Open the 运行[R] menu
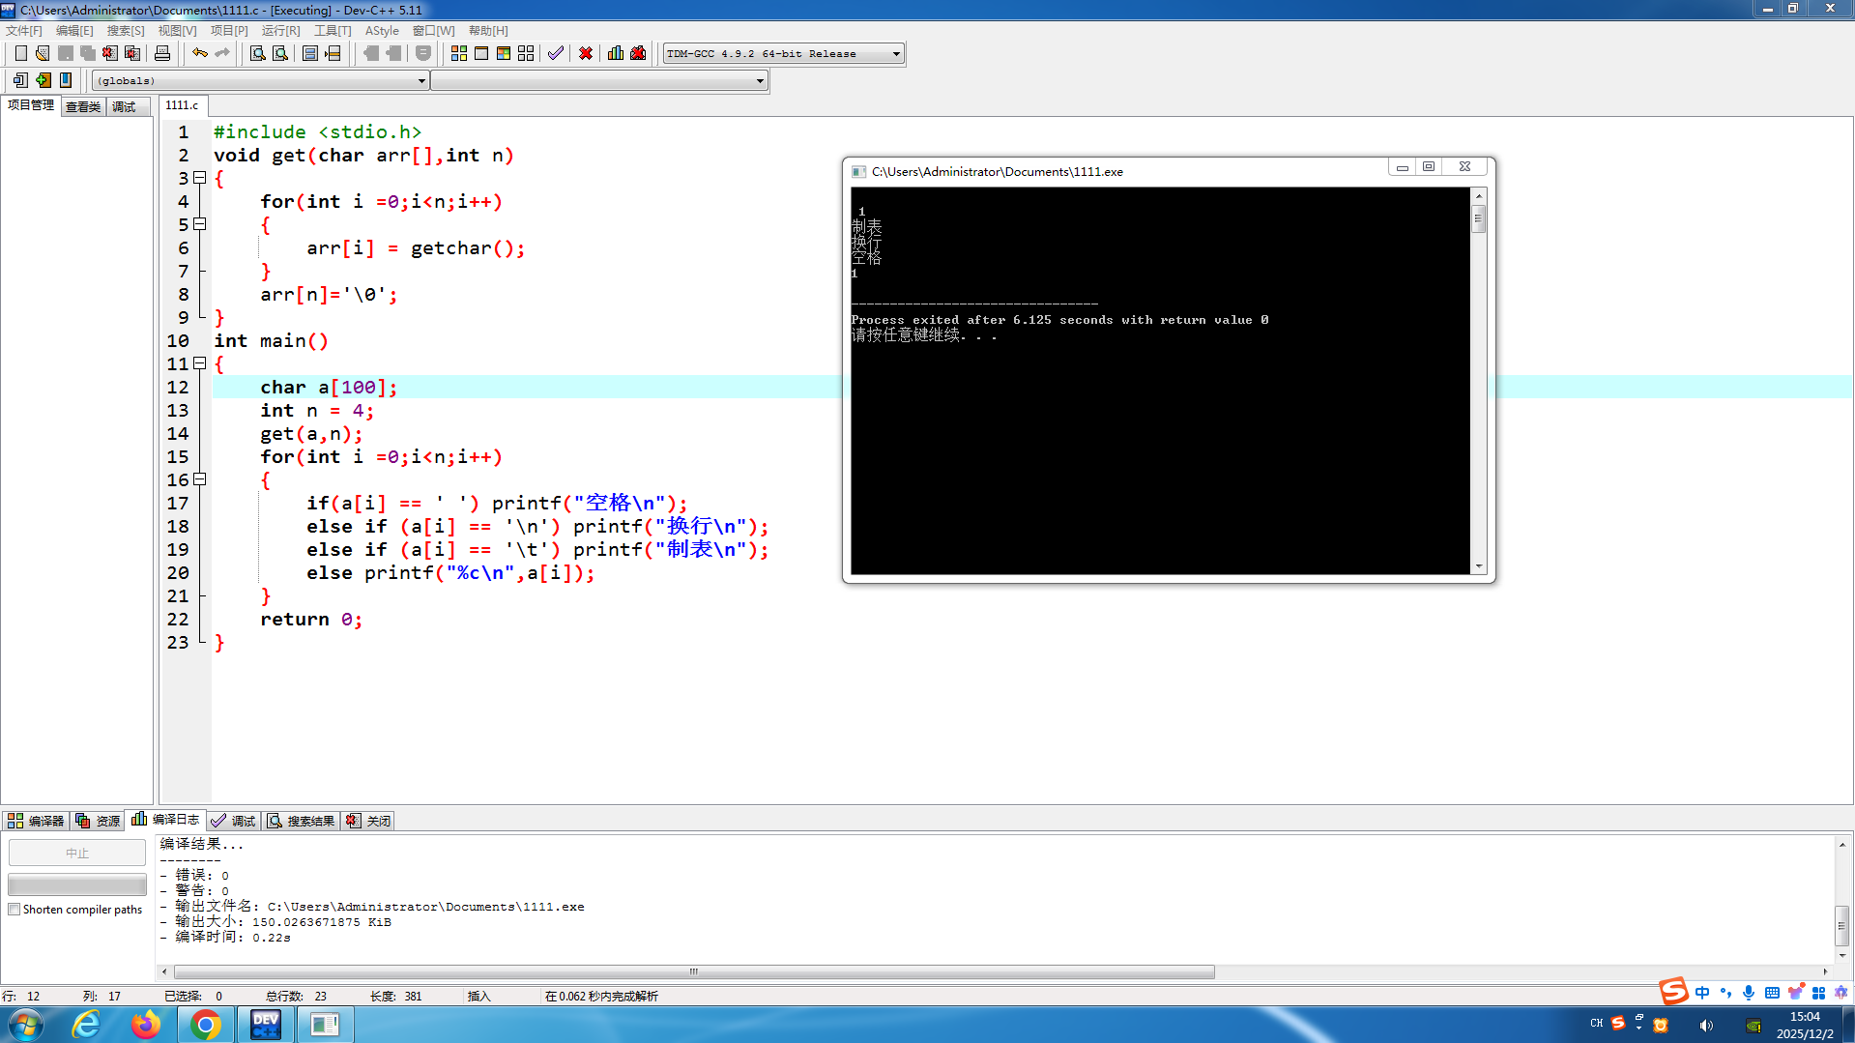The image size is (1855, 1043). click(280, 31)
